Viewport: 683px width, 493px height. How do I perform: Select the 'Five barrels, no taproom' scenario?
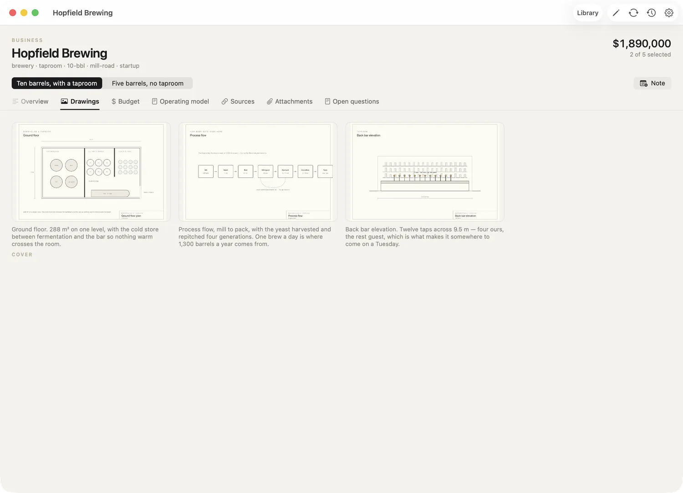[x=148, y=83]
